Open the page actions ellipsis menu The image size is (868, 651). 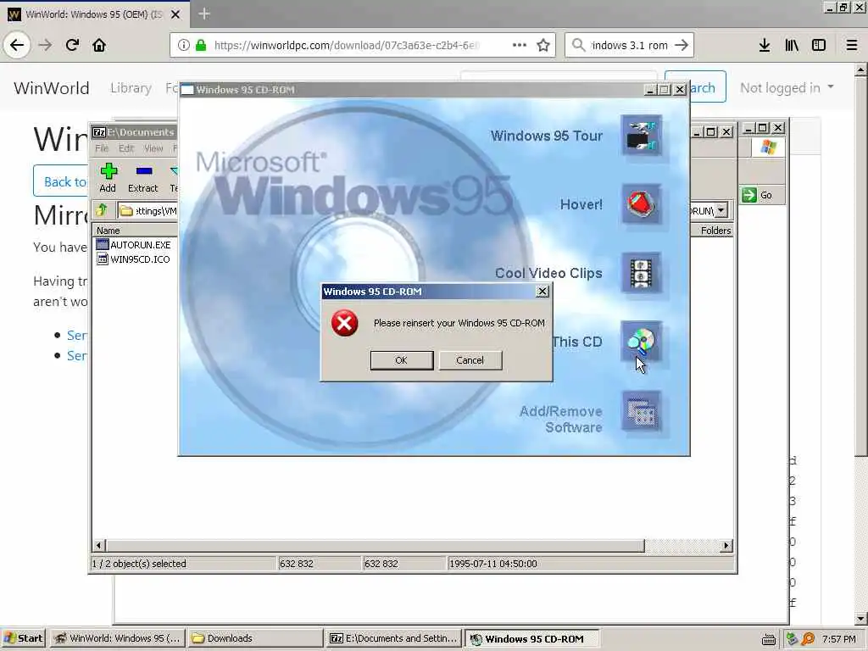point(520,45)
